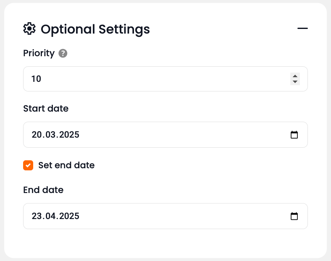
Task: Select the day "20" in Start date
Action: [37, 135]
